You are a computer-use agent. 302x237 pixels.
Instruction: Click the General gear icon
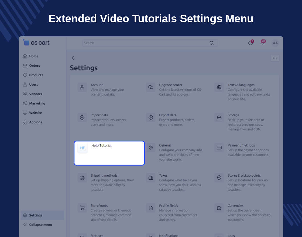click(151, 148)
